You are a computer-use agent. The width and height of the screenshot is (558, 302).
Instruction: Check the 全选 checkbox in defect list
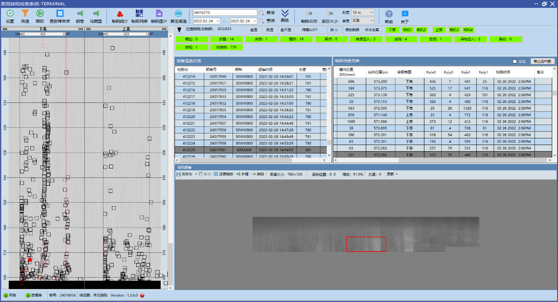click(515, 61)
